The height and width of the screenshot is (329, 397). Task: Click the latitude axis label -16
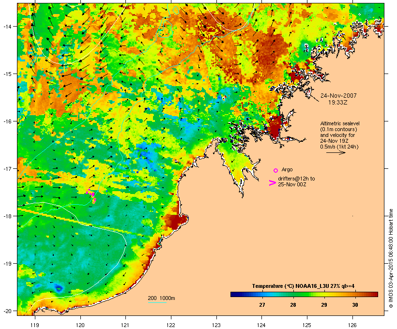click(7, 121)
